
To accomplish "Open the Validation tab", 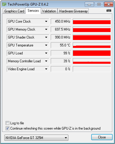I will 49,11.
